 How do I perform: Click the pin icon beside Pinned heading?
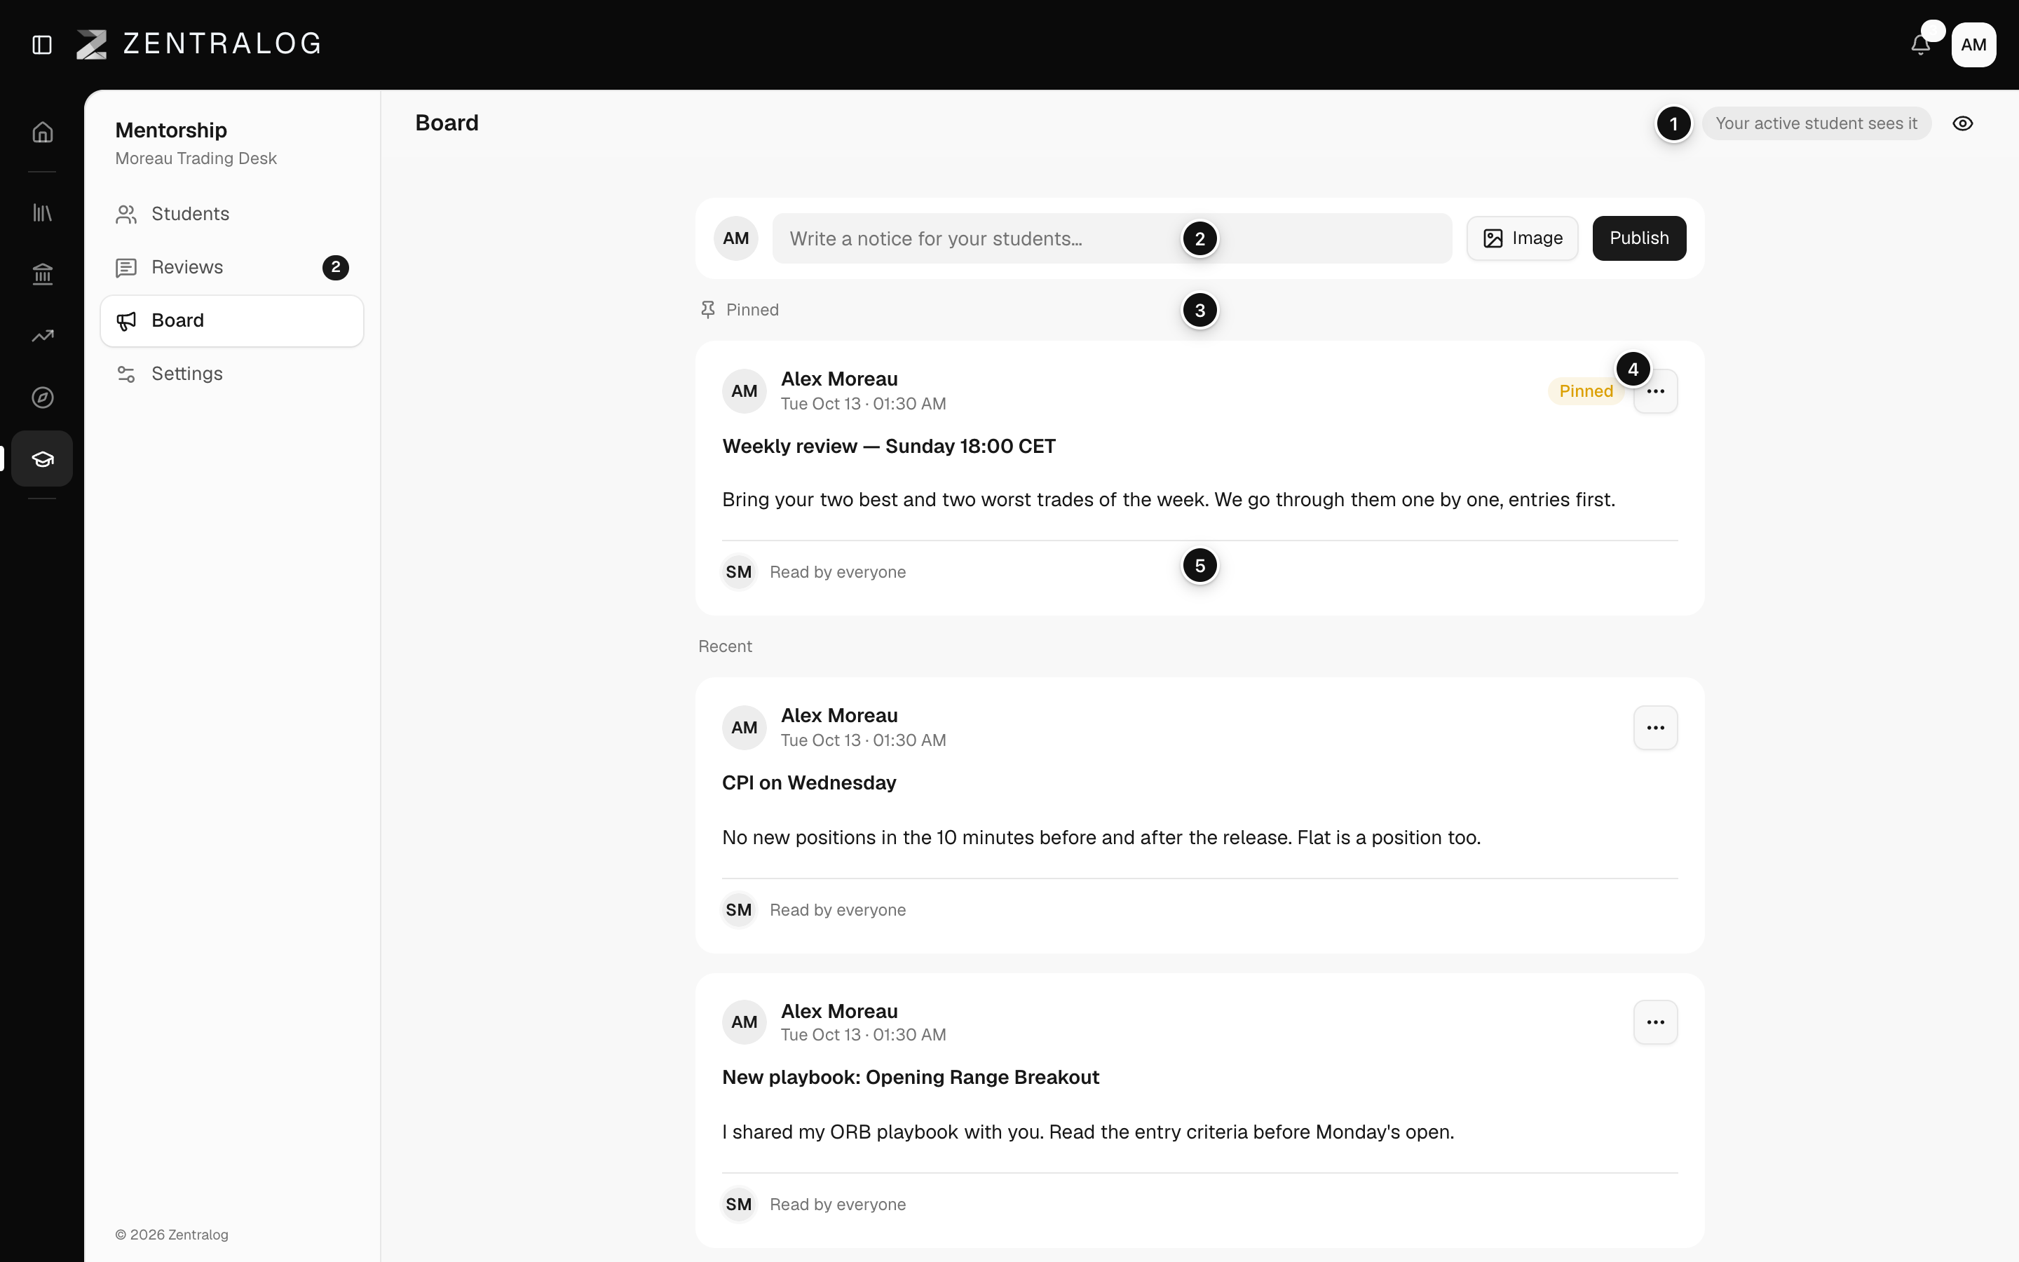pos(707,310)
